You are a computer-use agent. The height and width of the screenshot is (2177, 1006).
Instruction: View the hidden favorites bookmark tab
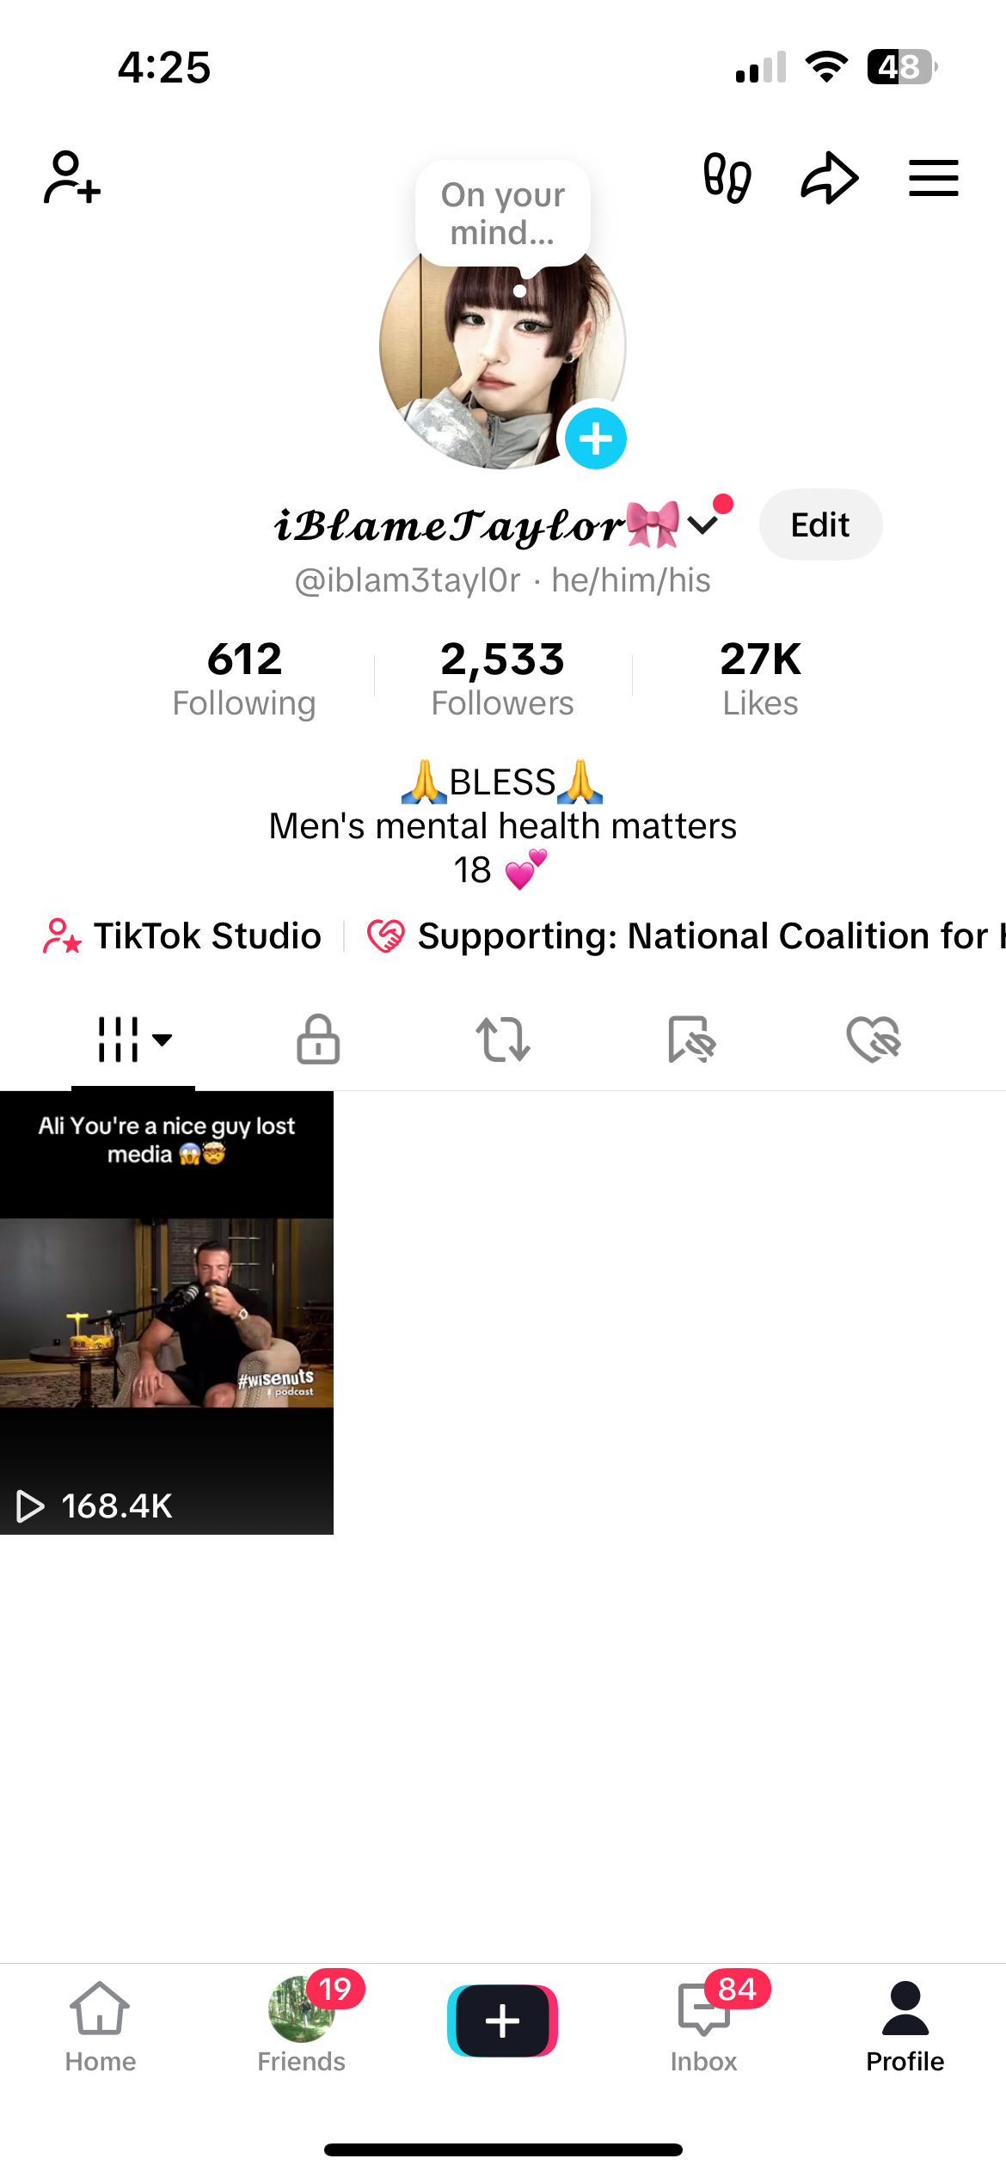690,1039
